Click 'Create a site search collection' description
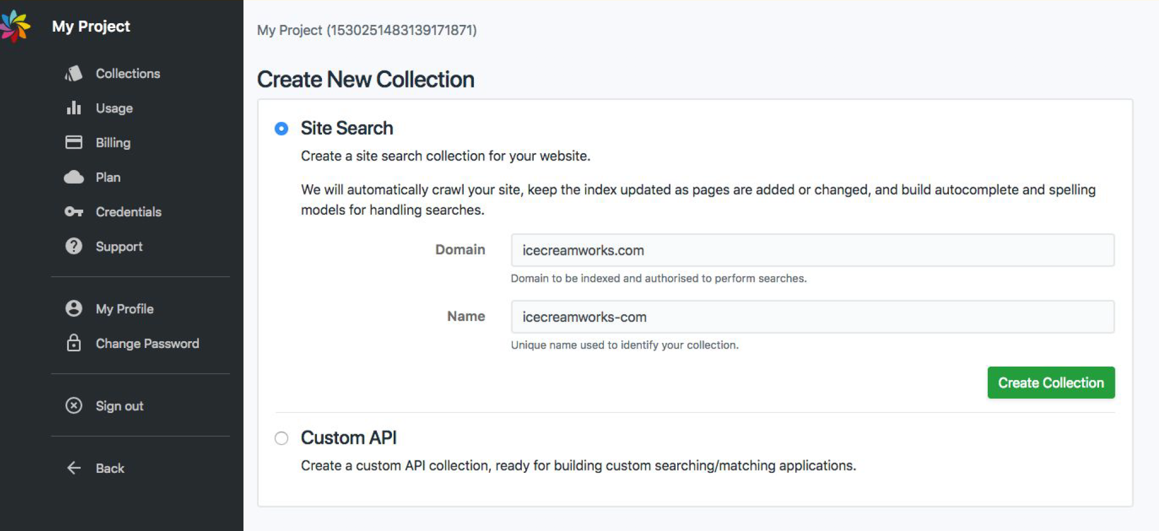Screen dimensions: 1159x531 coord(445,156)
